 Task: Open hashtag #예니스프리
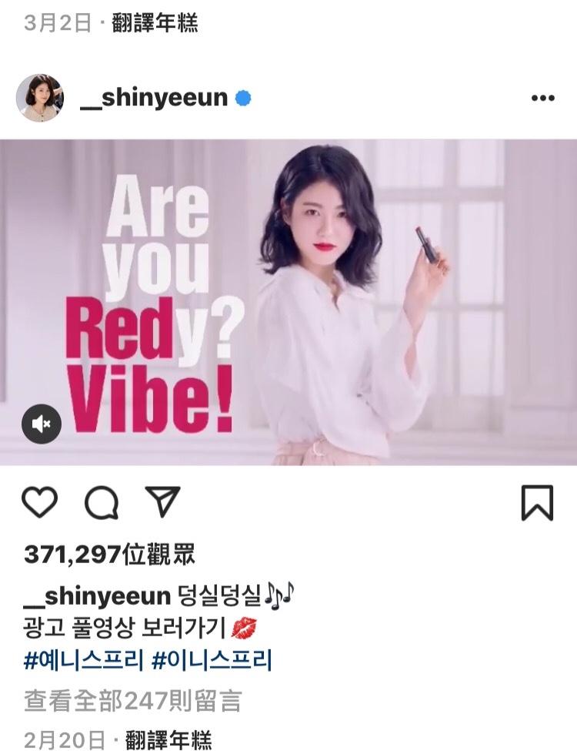(x=83, y=660)
